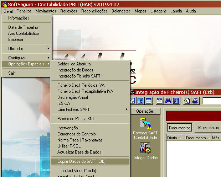221x177 pixels.
Task: Click the Carregar SAFT Contabilidade icon
Action: [x=145, y=123]
